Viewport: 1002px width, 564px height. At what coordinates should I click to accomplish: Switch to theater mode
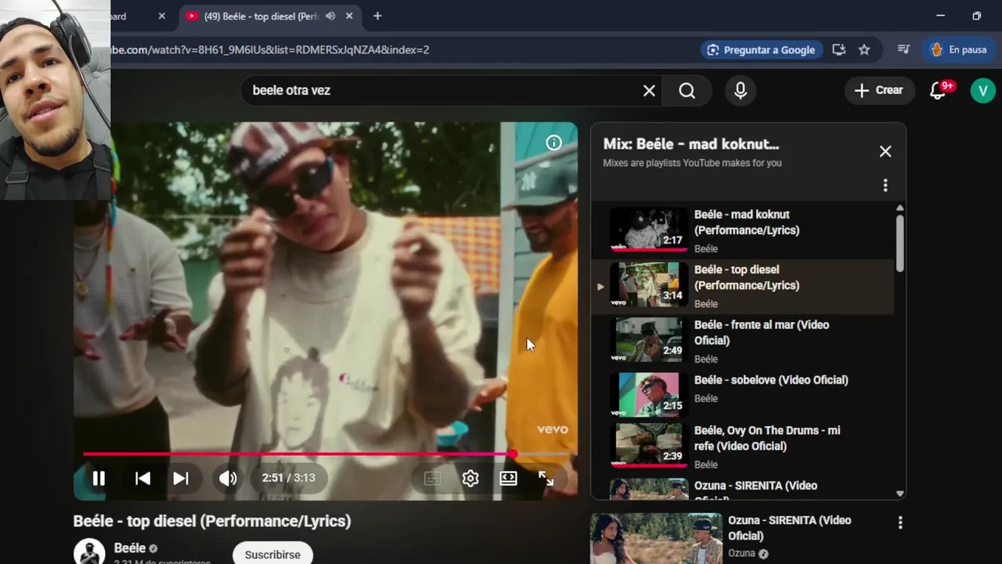coord(508,478)
